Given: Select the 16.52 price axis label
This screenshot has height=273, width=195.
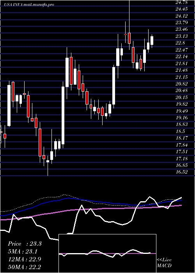Looking at the screenshot, I should pyautogui.click(x=182, y=172).
